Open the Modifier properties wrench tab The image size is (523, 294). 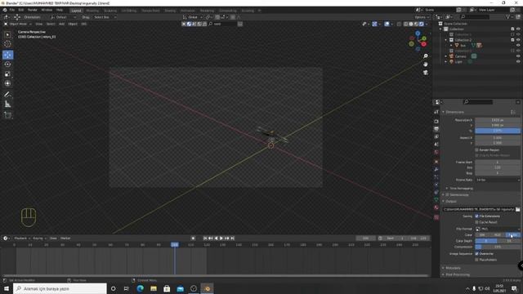[x=436, y=170]
